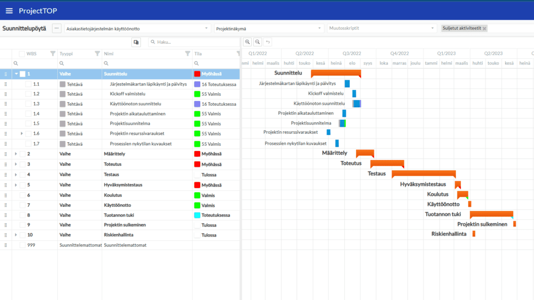Click the cyan status swatch for Tuotannon tuki
Image resolution: width=534 pixels, height=300 pixels.
click(x=197, y=215)
